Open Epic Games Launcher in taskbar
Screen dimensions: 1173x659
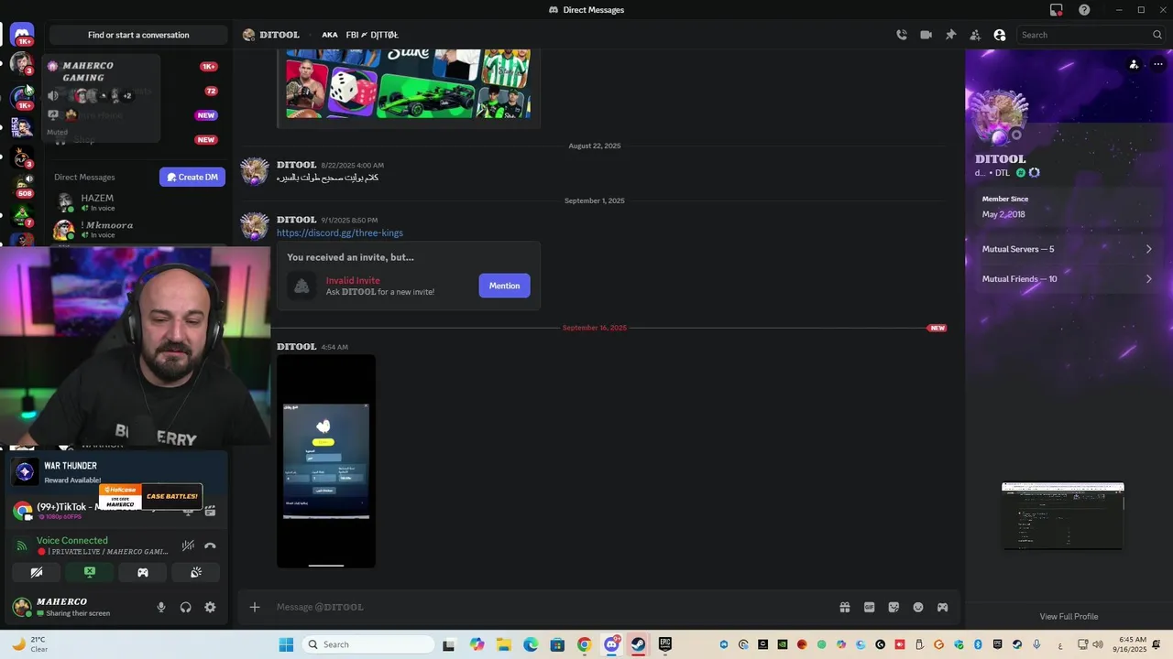pyautogui.click(x=665, y=644)
